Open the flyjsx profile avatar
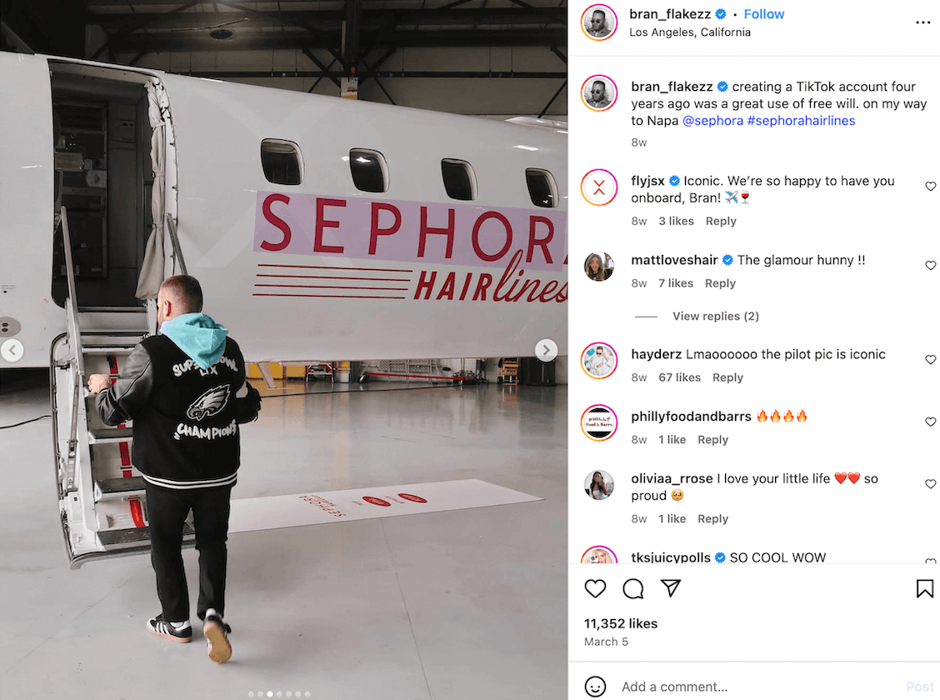940x700 pixels. pos(599,187)
